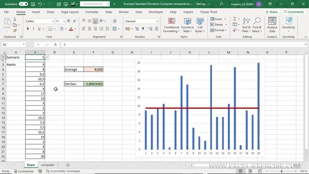Click Merge & Center icon
Viewport: 309px width, 174px height.
click(115, 29)
